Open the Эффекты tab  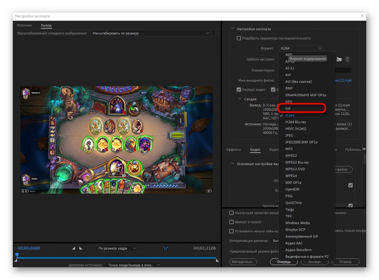click(233, 150)
